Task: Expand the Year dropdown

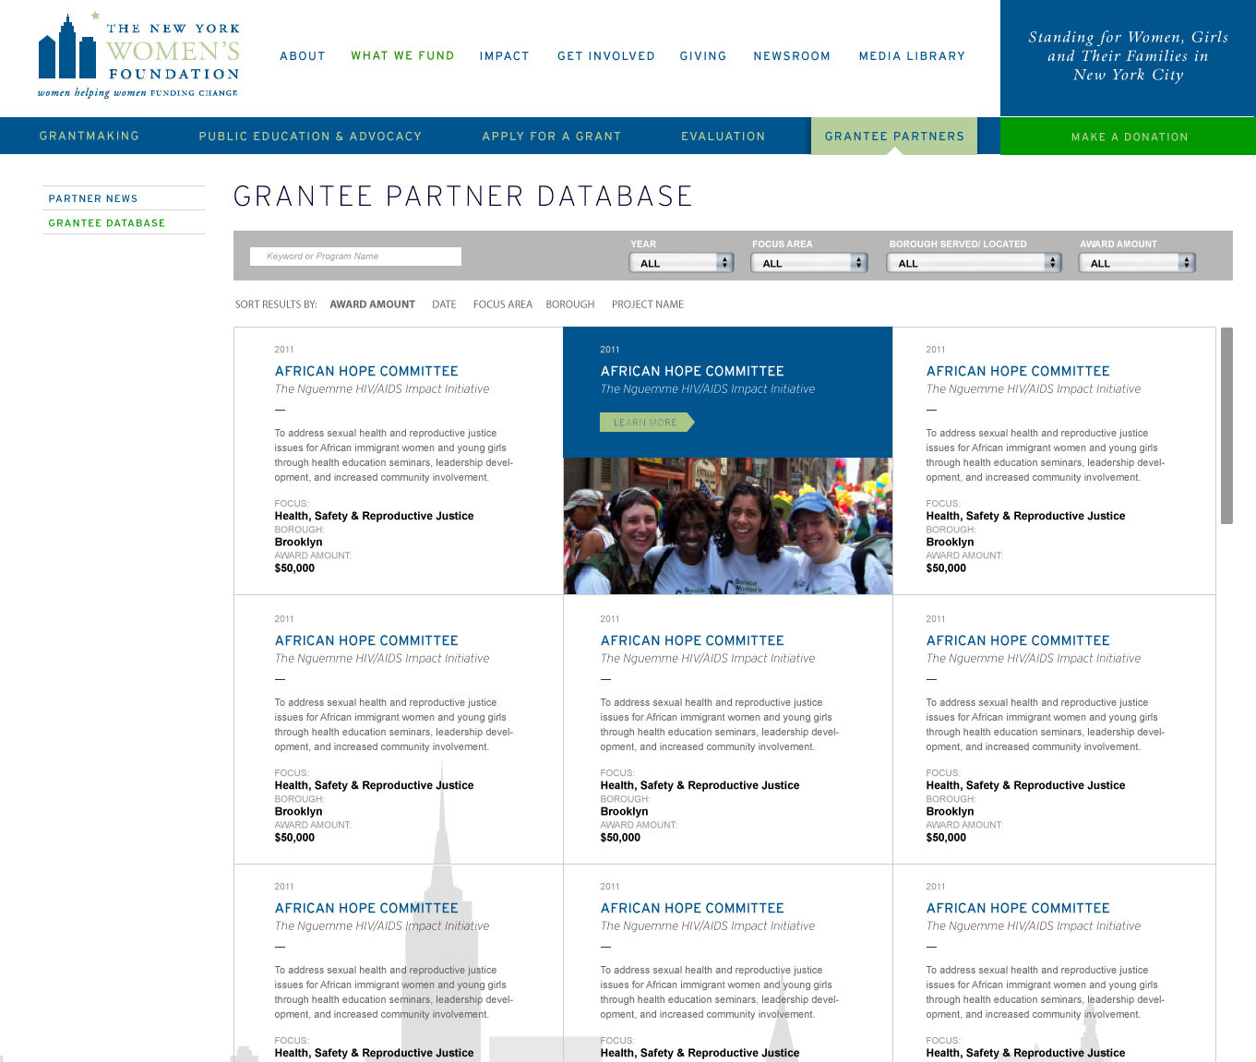Action: click(x=681, y=263)
